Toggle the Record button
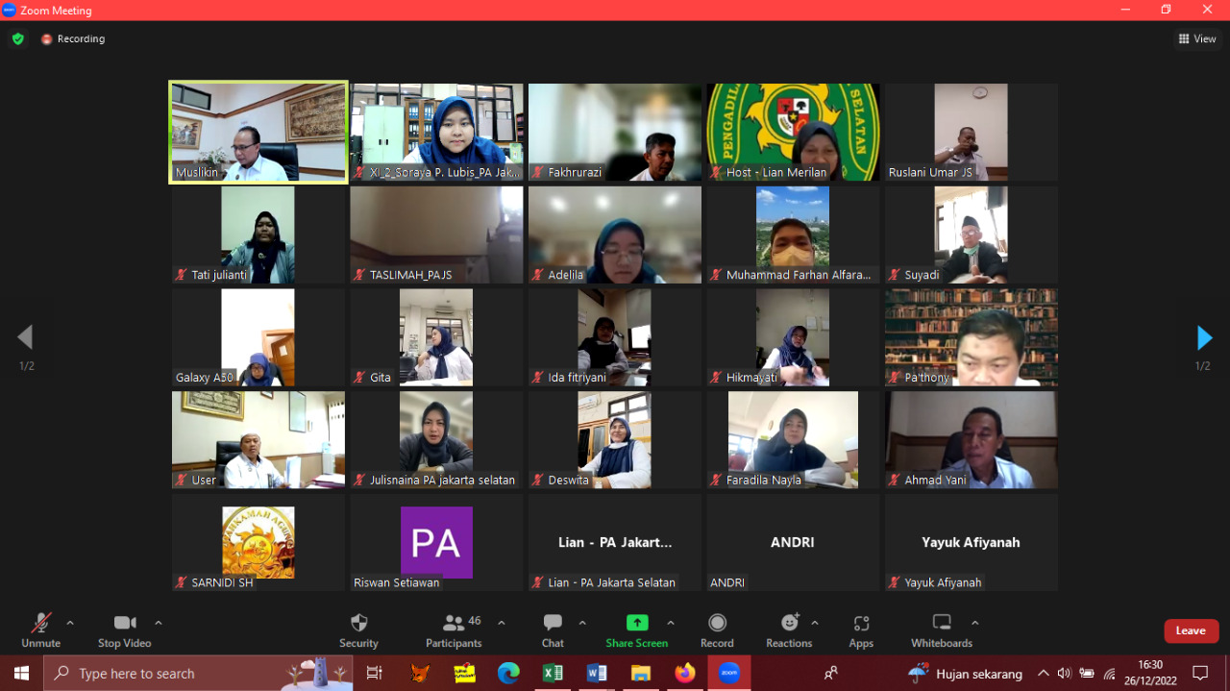 (717, 629)
